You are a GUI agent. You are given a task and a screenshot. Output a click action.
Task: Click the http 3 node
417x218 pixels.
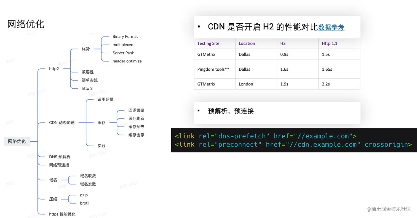tap(87, 88)
